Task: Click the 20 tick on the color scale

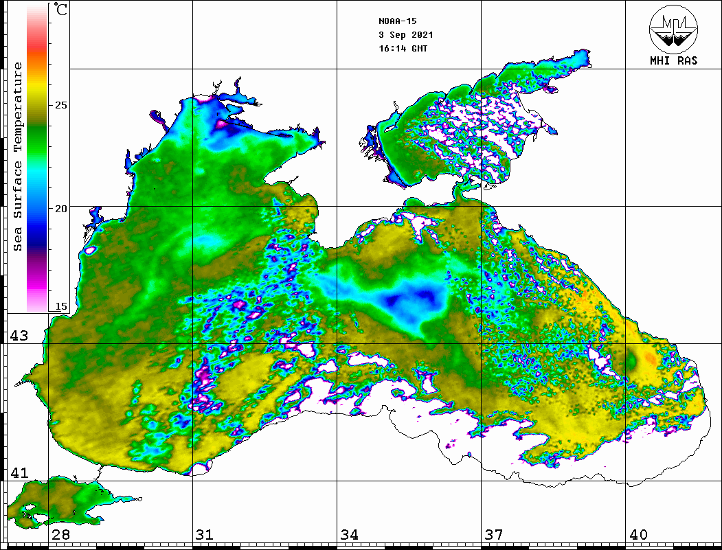Action: pyautogui.click(x=60, y=209)
